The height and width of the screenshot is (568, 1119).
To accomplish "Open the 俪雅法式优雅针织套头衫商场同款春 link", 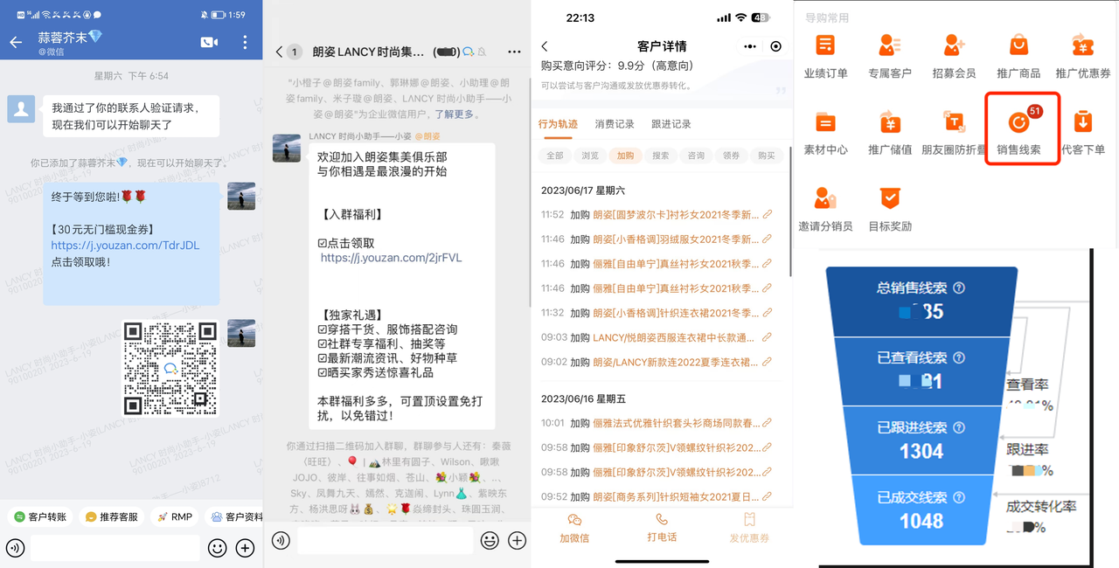I will click(x=683, y=422).
